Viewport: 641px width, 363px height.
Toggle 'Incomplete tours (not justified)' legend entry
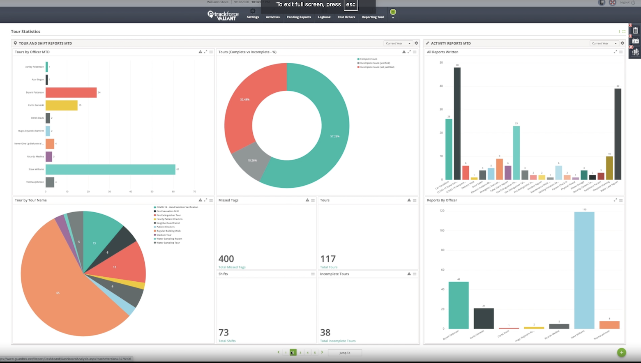[376, 67]
